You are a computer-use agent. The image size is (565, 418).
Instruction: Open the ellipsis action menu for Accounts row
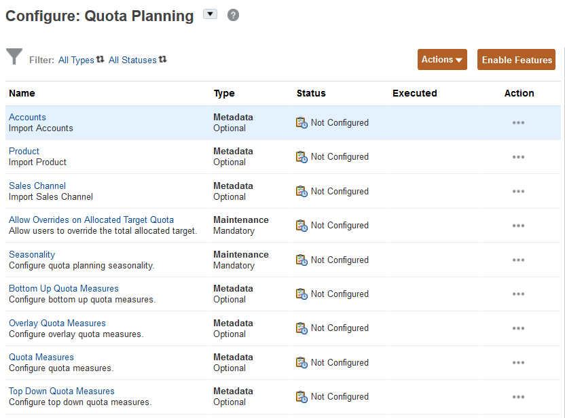[518, 123]
